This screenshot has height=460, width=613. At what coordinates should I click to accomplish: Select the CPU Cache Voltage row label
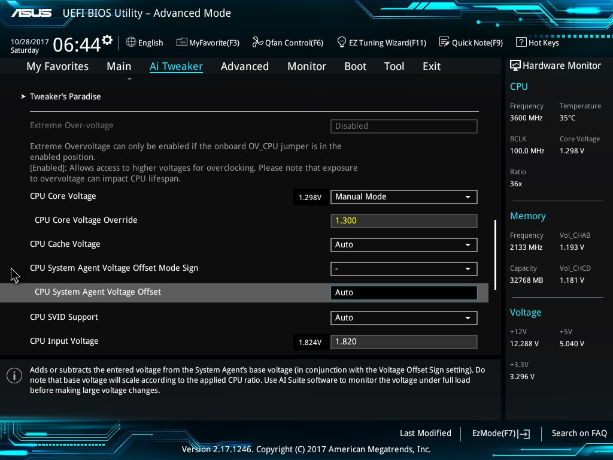pos(65,244)
